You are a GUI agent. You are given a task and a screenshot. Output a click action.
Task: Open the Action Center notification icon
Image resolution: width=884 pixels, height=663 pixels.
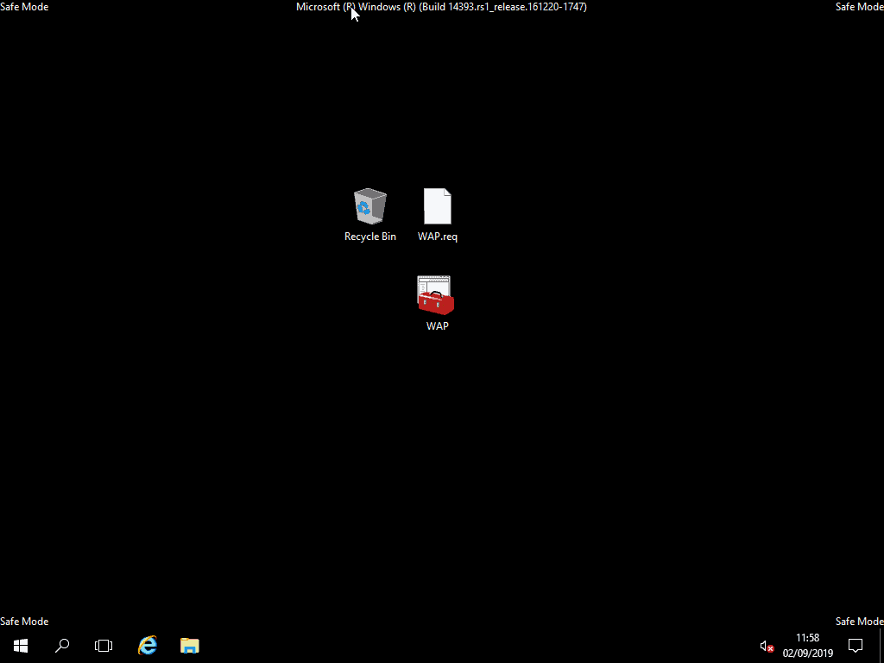pos(855,645)
